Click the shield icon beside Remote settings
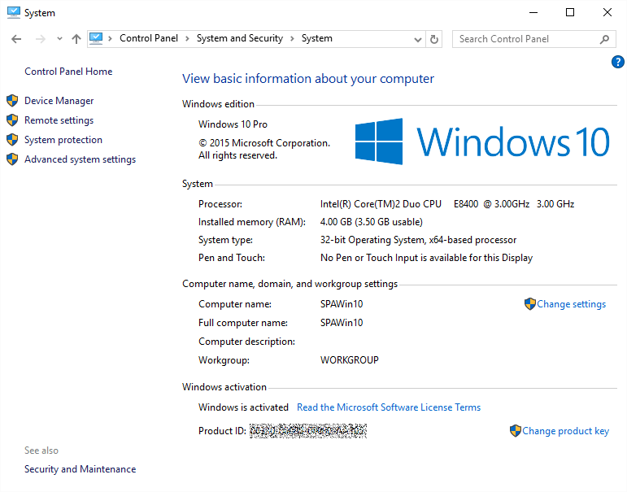 coord(12,120)
